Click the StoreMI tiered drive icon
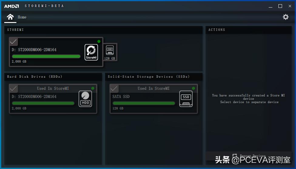This screenshot has width=296, height=169. click(x=91, y=52)
